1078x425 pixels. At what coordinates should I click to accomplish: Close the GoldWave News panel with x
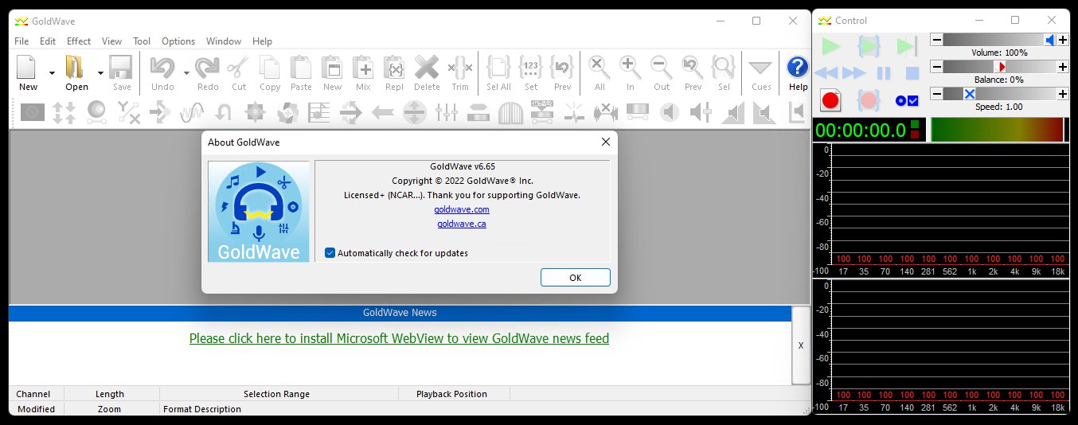pyautogui.click(x=801, y=345)
